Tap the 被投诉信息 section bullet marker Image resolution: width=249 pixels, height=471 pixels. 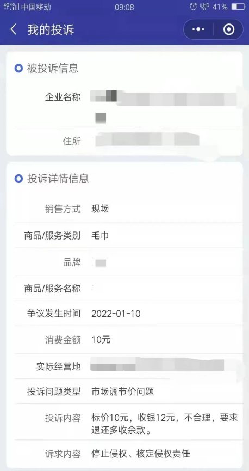18,69
